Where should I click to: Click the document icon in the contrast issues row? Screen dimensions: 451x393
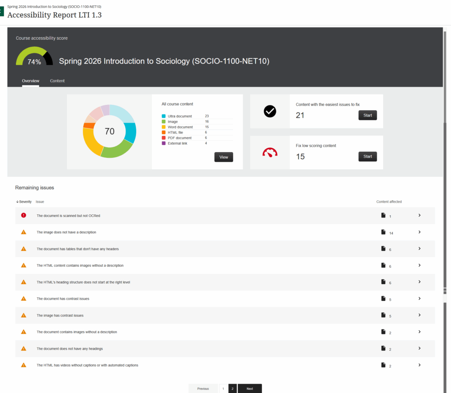[x=383, y=299]
